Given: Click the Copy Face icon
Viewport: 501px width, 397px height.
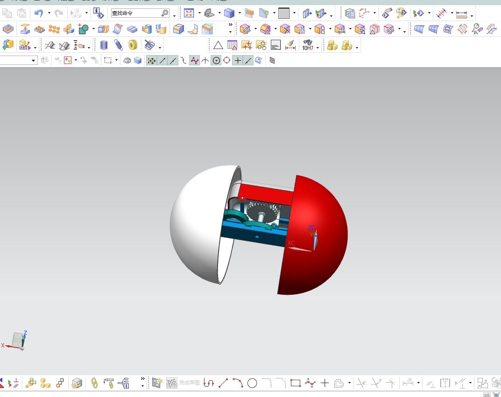Looking at the screenshot, I should click(x=299, y=29).
